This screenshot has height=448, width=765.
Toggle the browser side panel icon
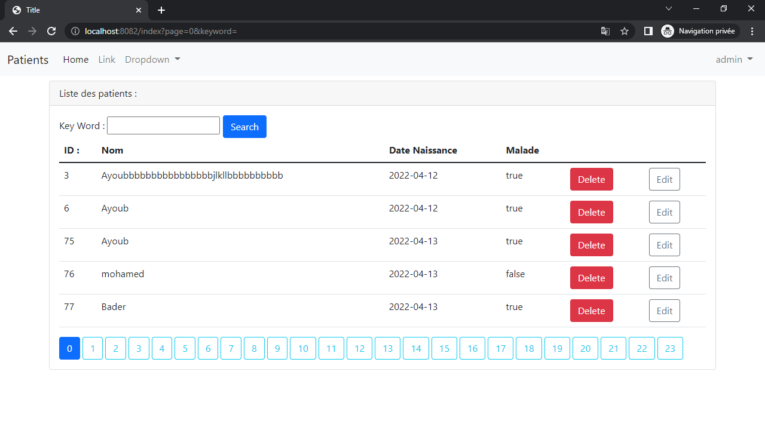click(x=648, y=31)
